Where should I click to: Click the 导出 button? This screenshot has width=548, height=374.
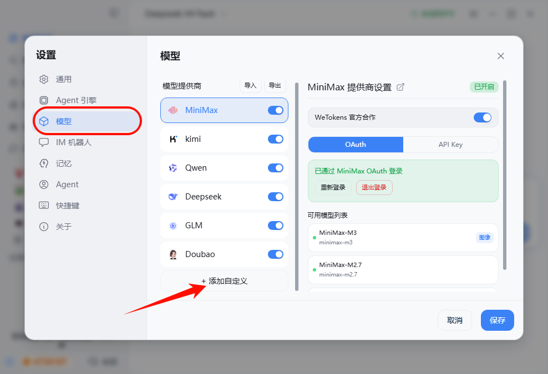(x=275, y=85)
